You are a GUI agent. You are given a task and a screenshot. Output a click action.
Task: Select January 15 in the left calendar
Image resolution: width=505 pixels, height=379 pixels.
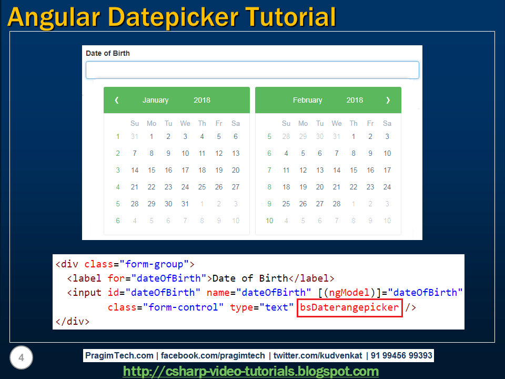pos(151,170)
